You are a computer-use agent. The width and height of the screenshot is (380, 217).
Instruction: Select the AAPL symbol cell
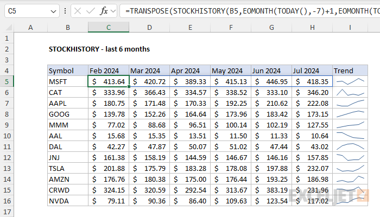[x=68, y=103]
